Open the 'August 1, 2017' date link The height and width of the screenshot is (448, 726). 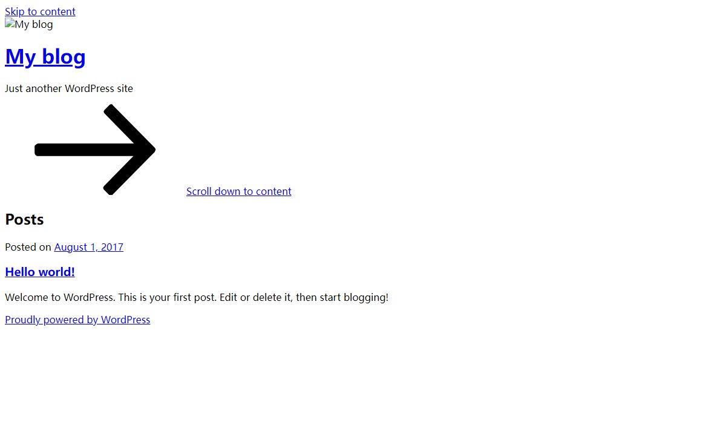coord(89,247)
